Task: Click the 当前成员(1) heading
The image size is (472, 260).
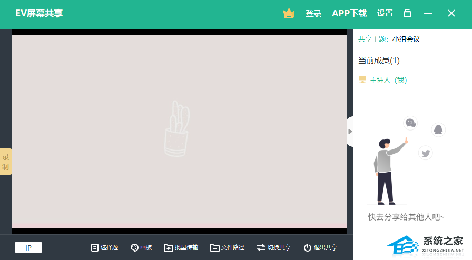Action: coord(379,61)
